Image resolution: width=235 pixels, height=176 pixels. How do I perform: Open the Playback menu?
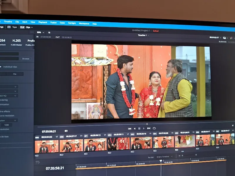click(x=43, y=22)
